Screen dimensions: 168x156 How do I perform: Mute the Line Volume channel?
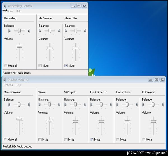tap(118, 139)
